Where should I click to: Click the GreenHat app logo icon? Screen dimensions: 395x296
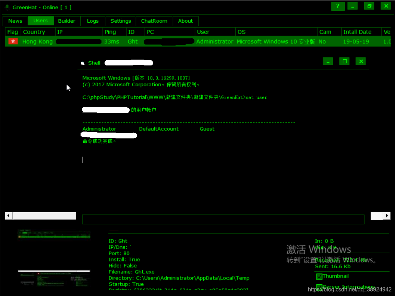click(7, 7)
